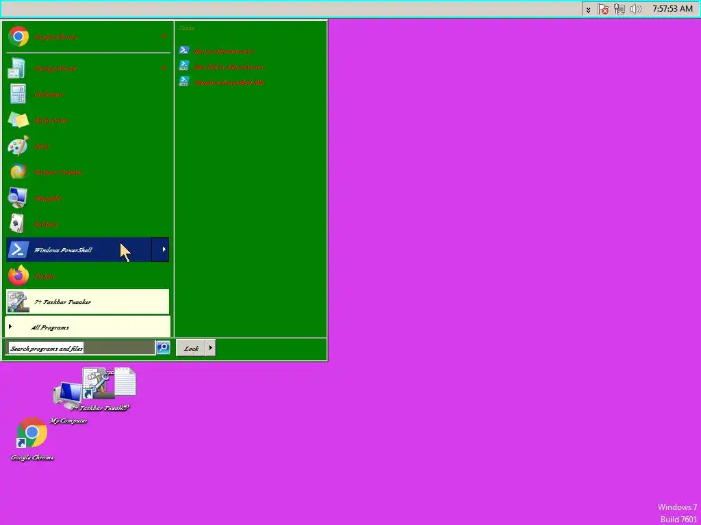Click the 7:57:53 AM taskbar clock
The image size is (701, 525).
(672, 9)
